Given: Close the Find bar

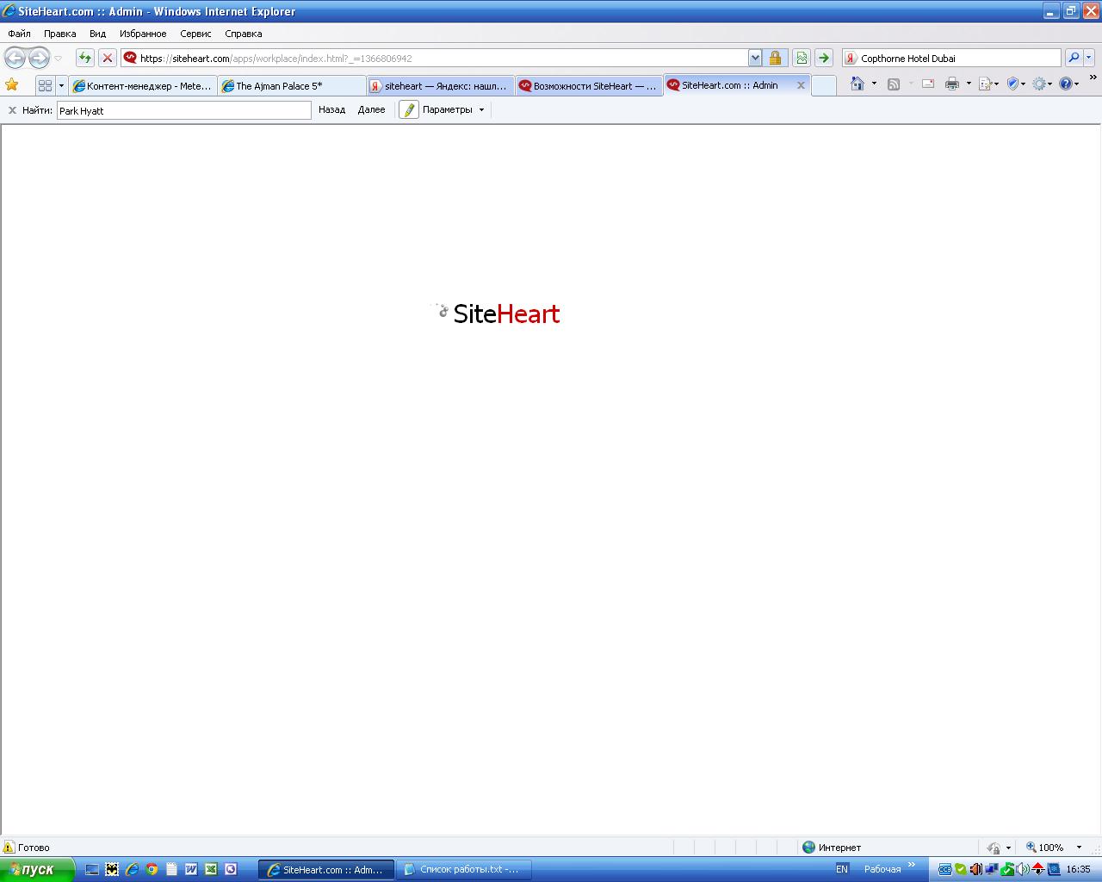Looking at the screenshot, I should [12, 109].
